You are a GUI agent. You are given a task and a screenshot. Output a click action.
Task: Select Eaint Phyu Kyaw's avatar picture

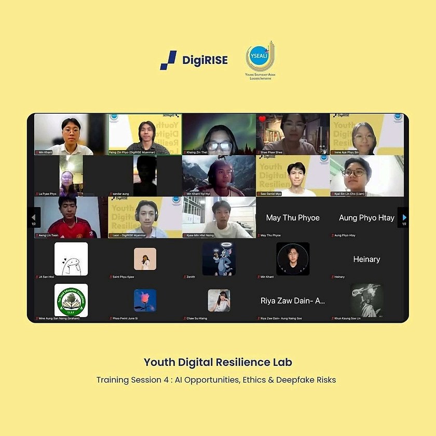[145, 259]
